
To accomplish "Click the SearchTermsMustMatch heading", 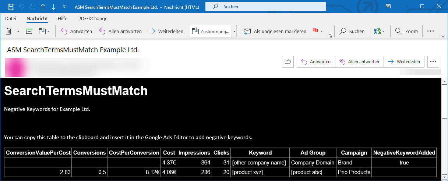I will (x=76, y=91).
